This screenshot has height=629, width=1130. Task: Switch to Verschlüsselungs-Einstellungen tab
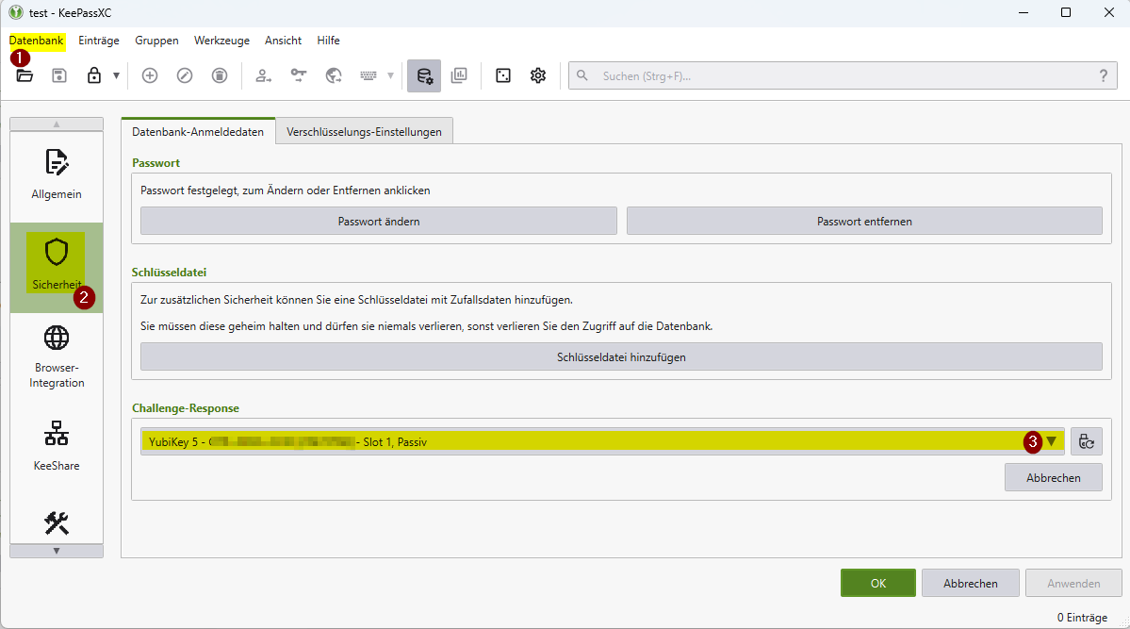point(364,132)
